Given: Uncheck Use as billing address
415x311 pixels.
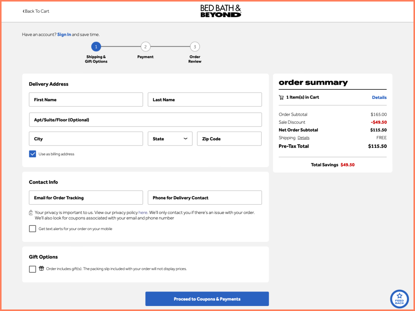Looking at the screenshot, I should pos(32,153).
